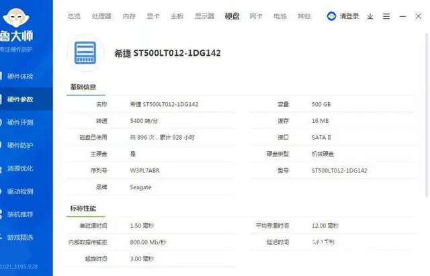Image resolution: width=430 pixels, height=276 pixels.
Task: Switch to the 其他 tab
Action: coord(304,16)
